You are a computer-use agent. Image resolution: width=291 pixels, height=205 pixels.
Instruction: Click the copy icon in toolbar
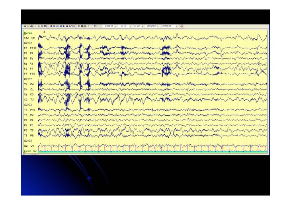coord(42,26)
